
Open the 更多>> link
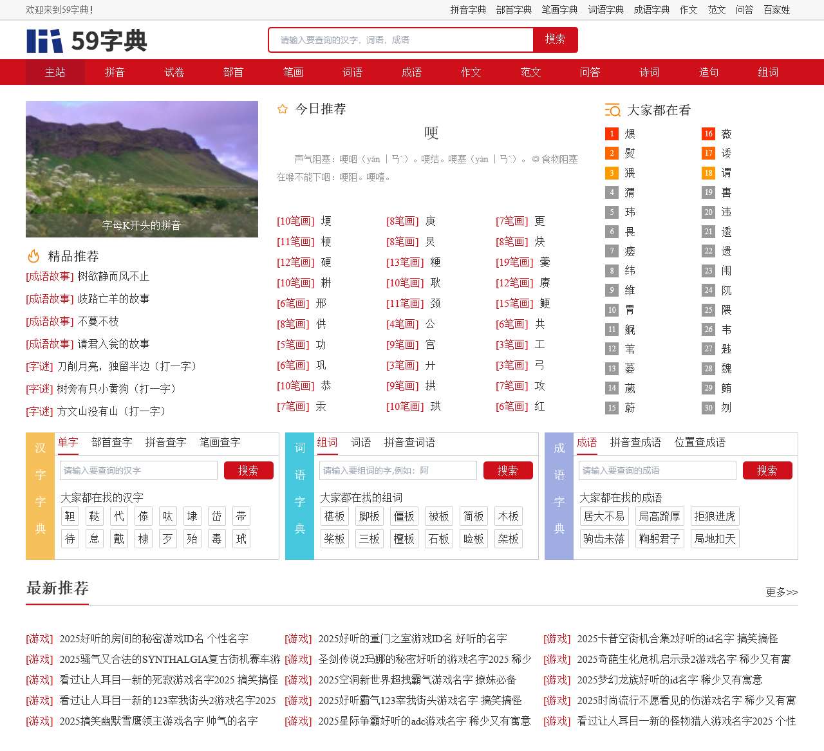pos(782,592)
